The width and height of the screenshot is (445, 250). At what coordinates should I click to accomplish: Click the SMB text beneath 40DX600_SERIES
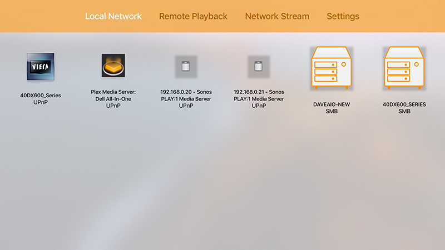404,112
